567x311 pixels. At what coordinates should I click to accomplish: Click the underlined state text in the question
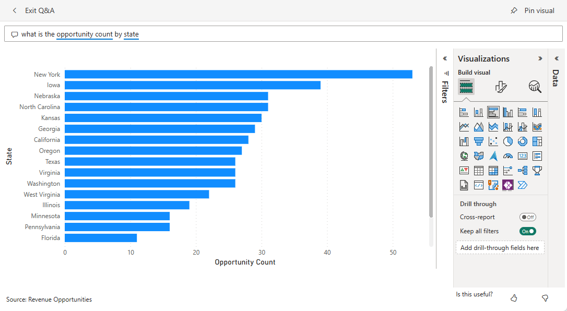[131, 34]
